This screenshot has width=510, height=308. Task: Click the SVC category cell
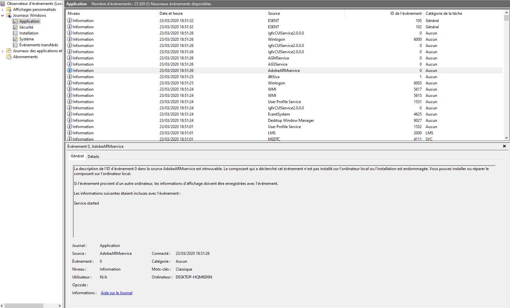pos(429,139)
